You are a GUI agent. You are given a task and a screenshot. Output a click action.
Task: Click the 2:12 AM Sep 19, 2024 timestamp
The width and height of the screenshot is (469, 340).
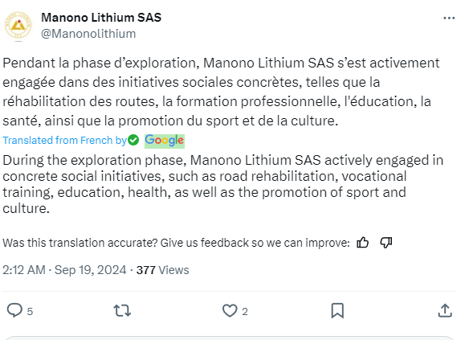click(64, 270)
